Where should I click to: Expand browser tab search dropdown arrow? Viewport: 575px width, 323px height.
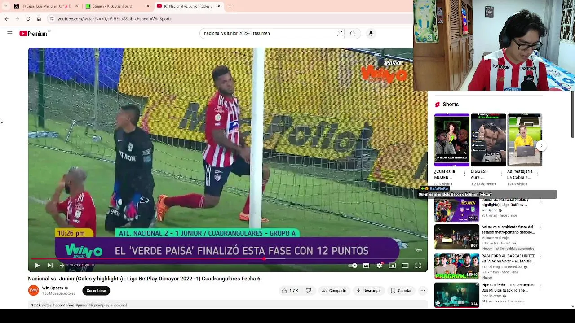[6, 6]
